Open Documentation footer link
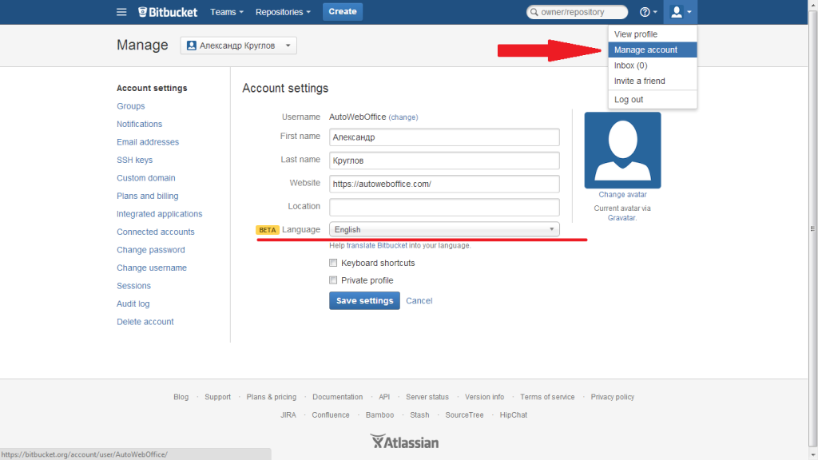This screenshot has height=460, width=818. [x=338, y=397]
